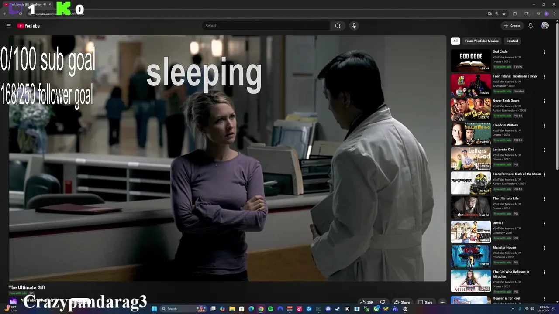Open options for Letters to God
The height and width of the screenshot is (314, 559).
pos(544,150)
